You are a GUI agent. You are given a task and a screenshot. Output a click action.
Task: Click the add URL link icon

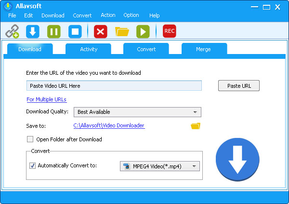pos(12,32)
